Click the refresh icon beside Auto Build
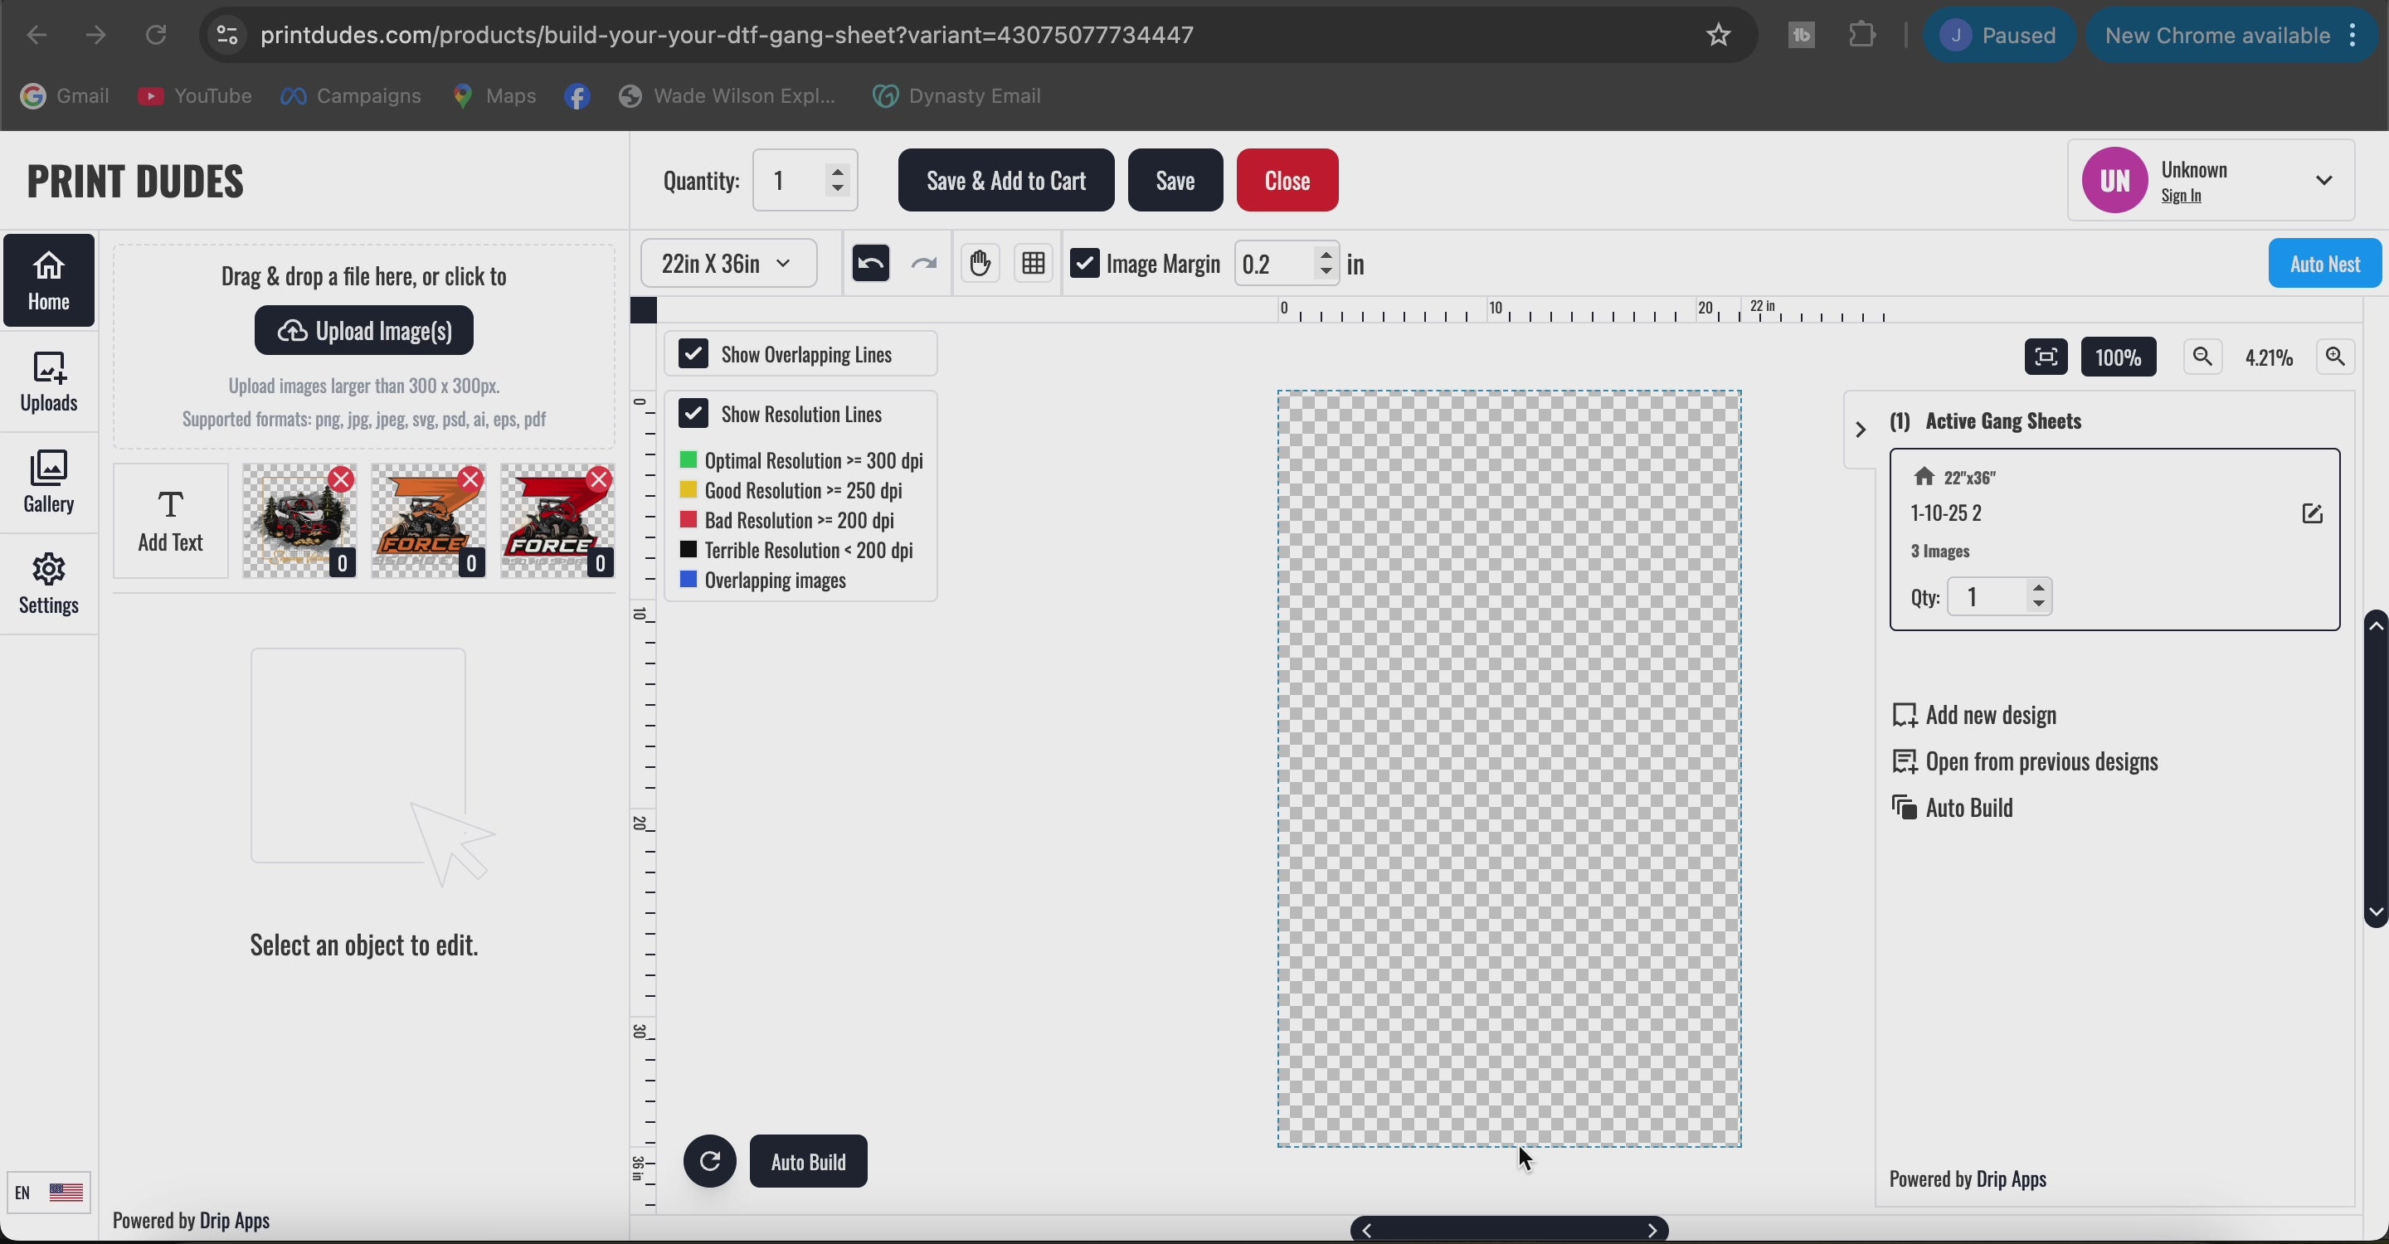Screen dimensions: 2389x1244 point(709,1163)
